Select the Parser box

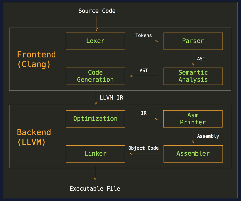click(193, 41)
